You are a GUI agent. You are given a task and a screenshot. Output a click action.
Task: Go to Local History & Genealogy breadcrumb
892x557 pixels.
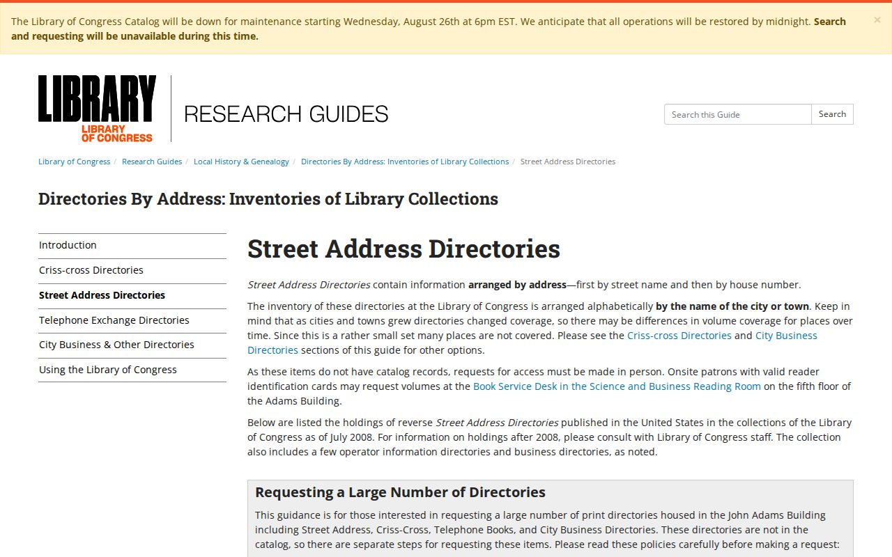(x=241, y=162)
